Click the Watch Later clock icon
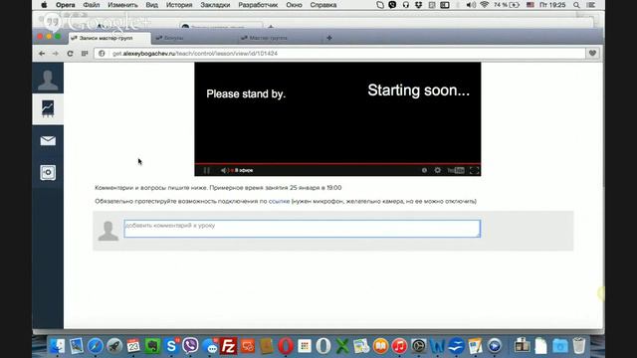This screenshot has height=358, width=637. point(424,170)
